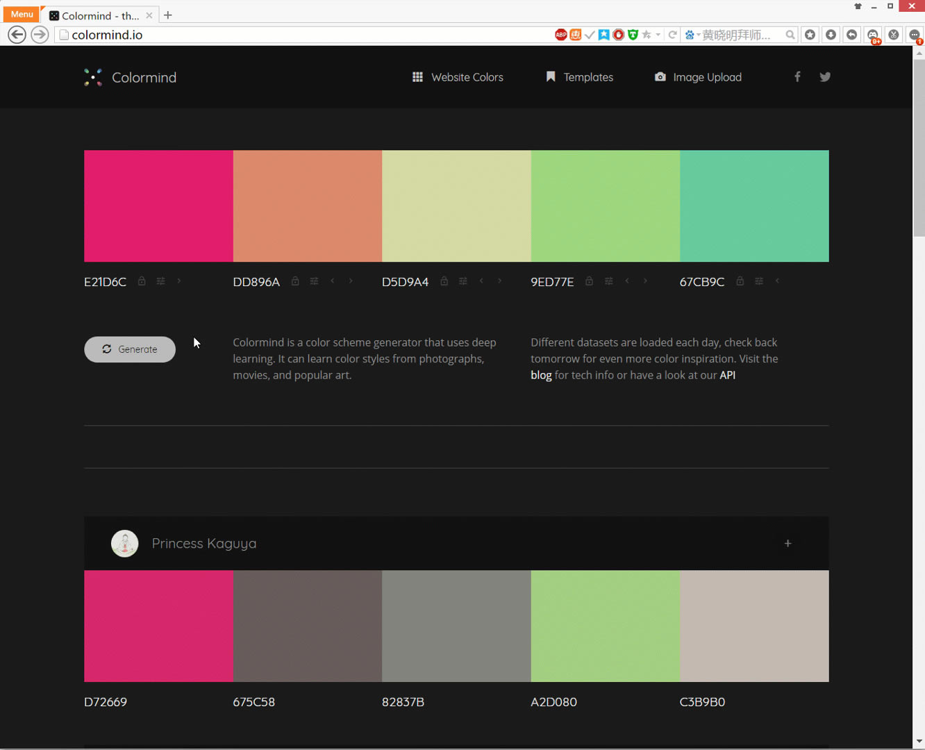Click the search magnifier icon
The width and height of the screenshot is (925, 750).
click(790, 35)
